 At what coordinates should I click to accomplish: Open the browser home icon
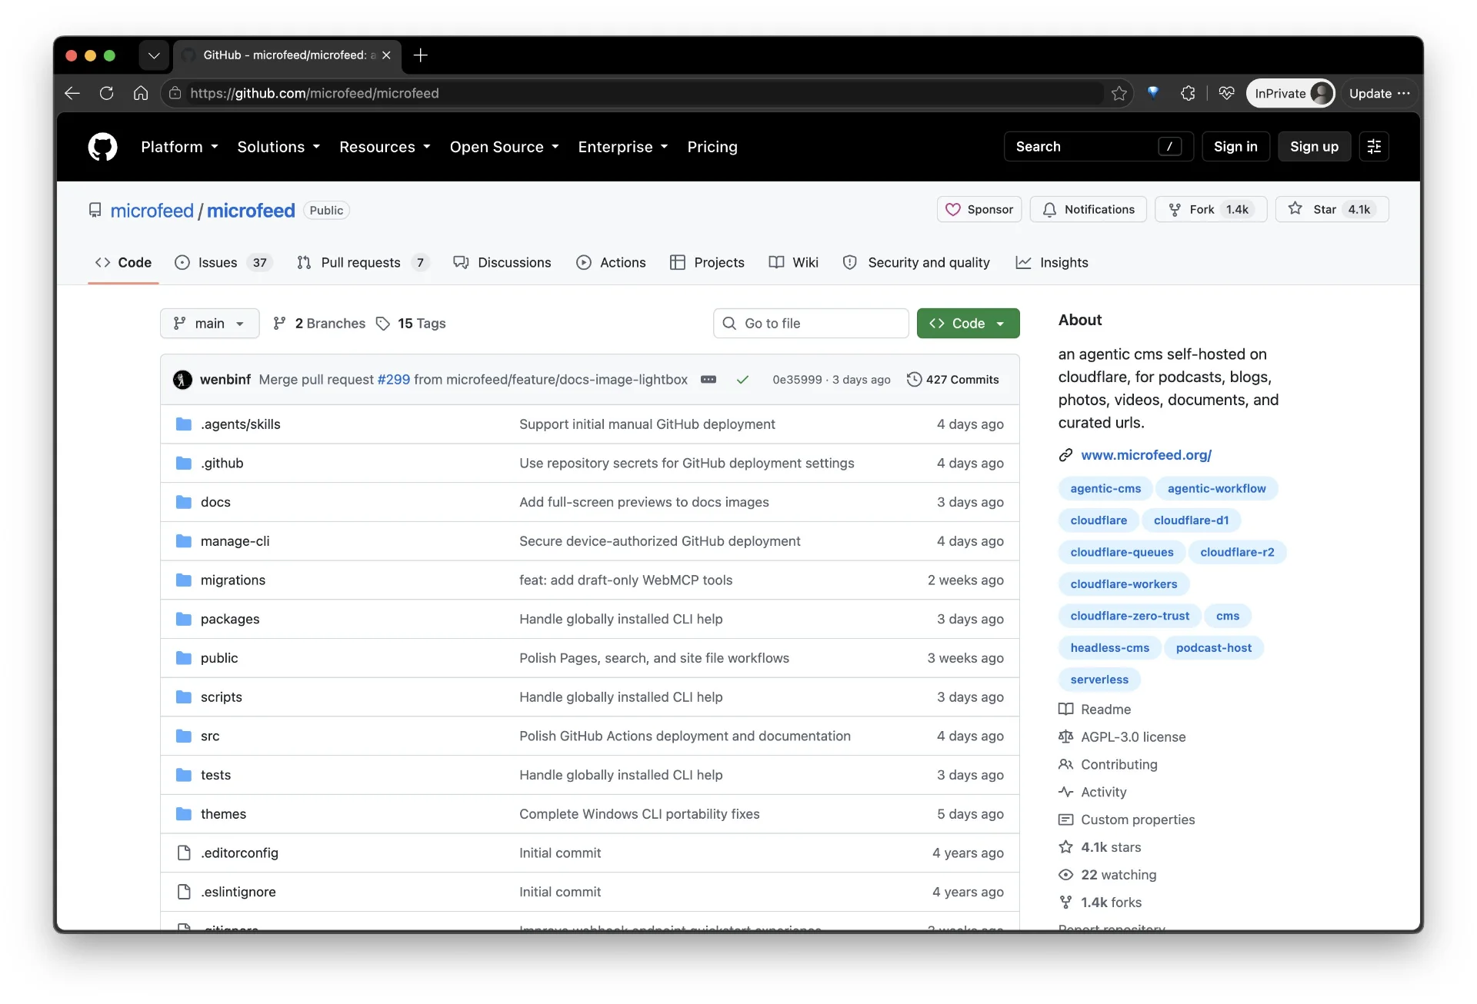[x=140, y=93]
